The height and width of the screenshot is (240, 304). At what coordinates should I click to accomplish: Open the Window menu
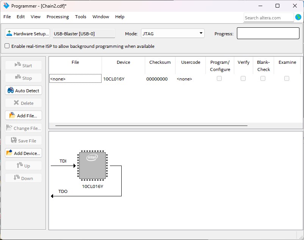[100, 17]
